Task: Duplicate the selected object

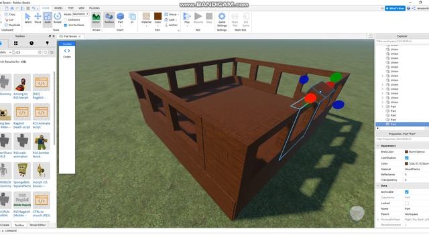Action: [x=13, y=25]
